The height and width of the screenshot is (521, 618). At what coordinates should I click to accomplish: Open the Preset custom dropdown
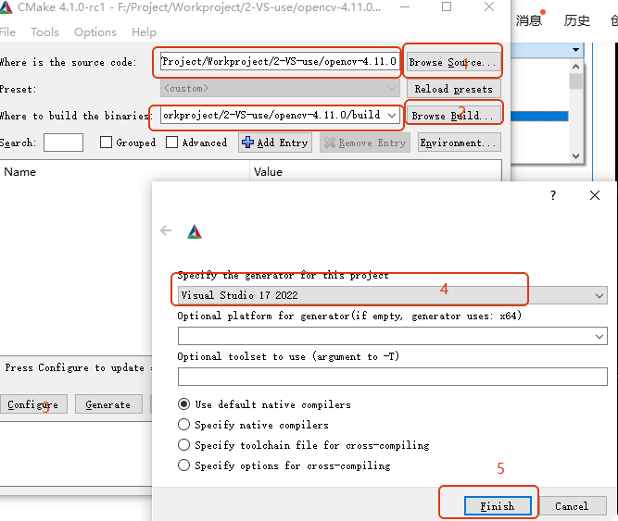280,88
